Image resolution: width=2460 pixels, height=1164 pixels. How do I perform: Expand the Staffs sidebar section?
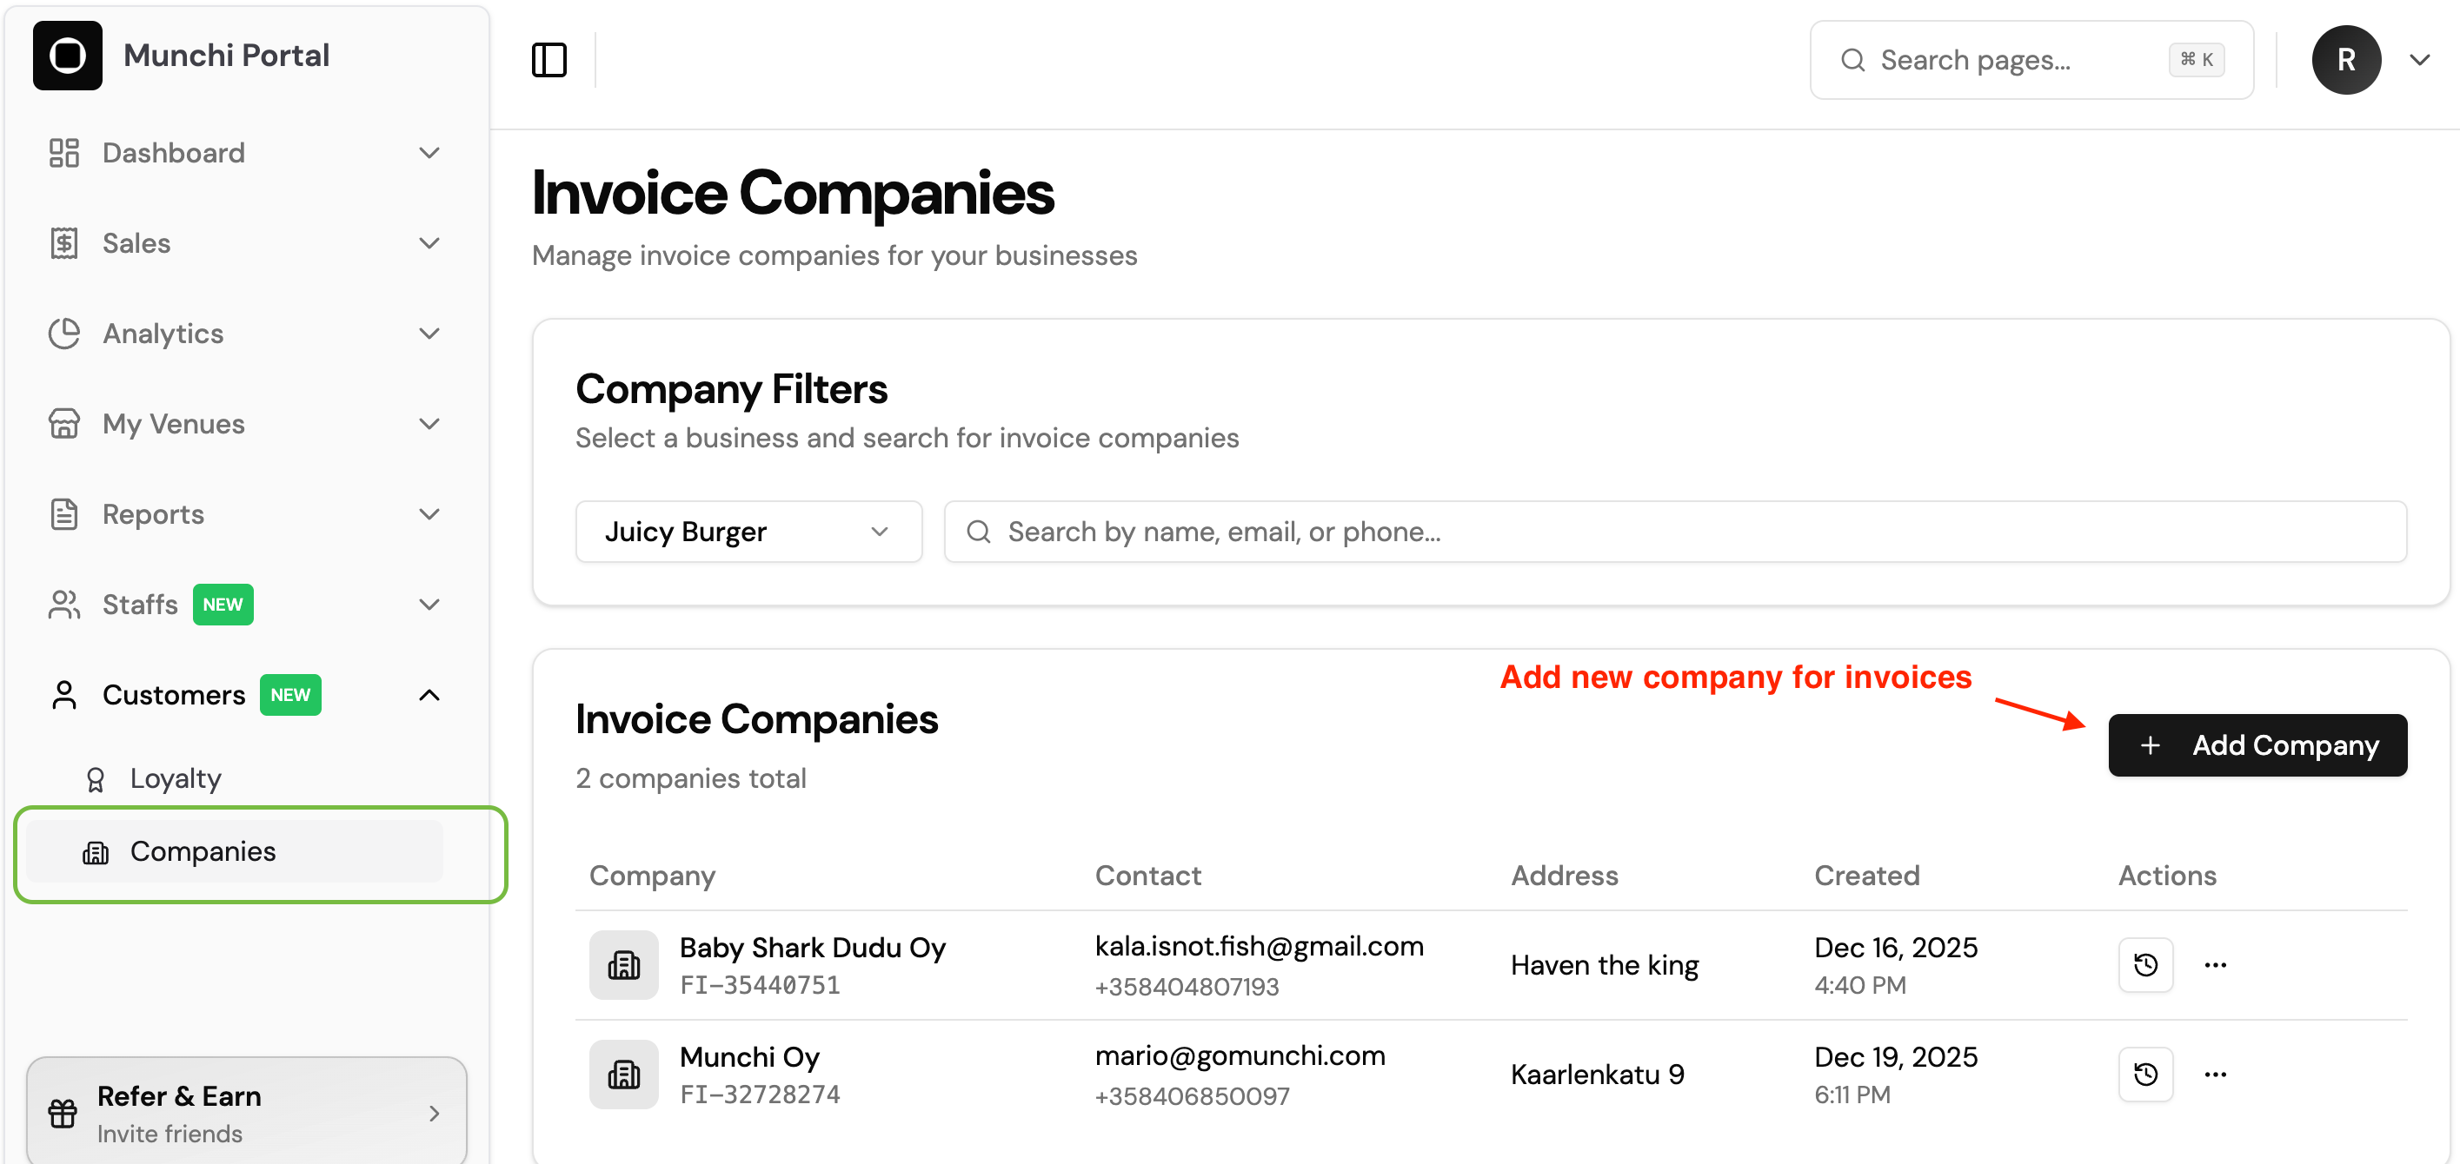(244, 604)
